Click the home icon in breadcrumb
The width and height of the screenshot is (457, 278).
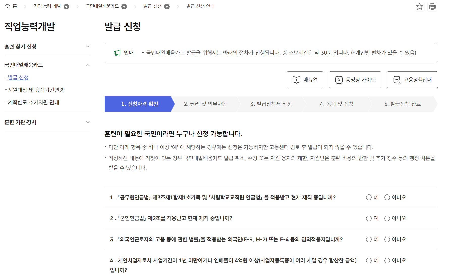7,7
